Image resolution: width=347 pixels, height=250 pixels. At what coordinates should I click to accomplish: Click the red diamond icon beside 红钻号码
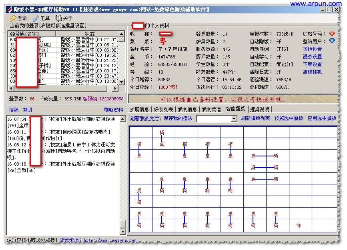pyautogui.click(x=332, y=34)
